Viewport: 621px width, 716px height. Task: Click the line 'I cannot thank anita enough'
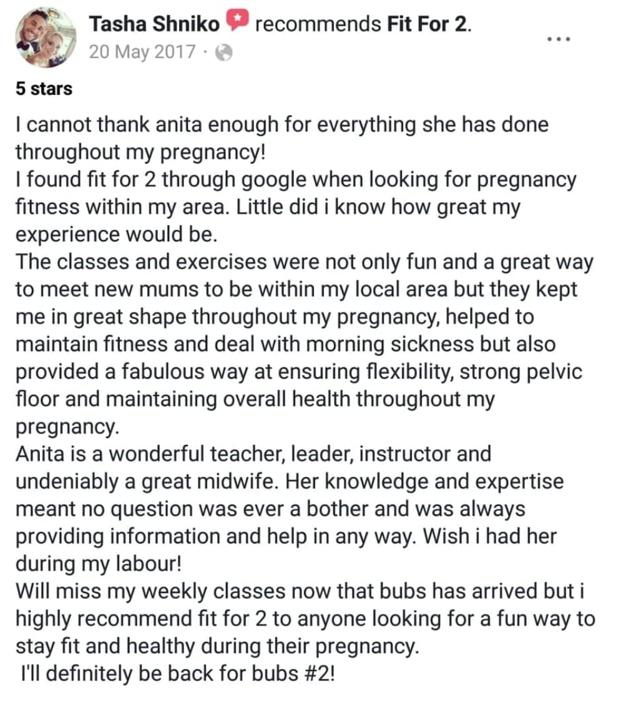point(282,125)
